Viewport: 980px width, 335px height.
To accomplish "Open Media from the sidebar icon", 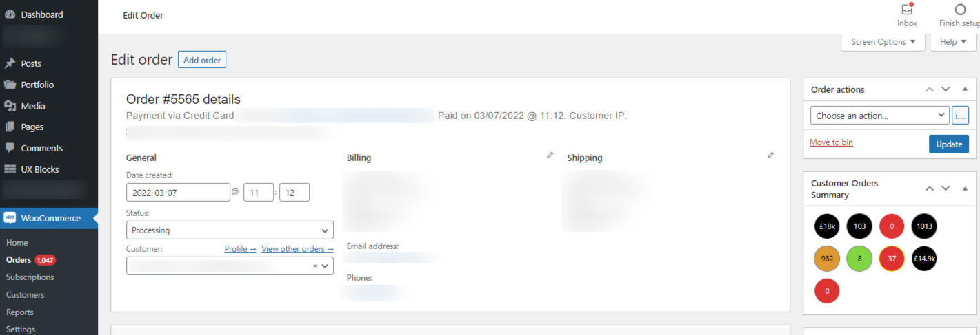I will (10, 106).
